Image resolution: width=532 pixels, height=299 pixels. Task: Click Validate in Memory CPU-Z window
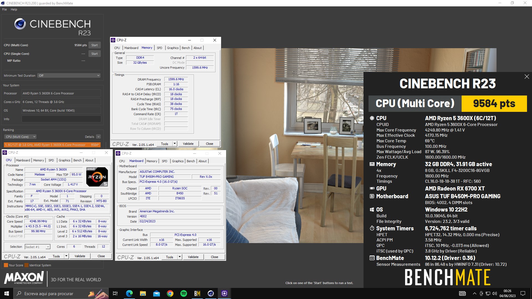[188, 144]
